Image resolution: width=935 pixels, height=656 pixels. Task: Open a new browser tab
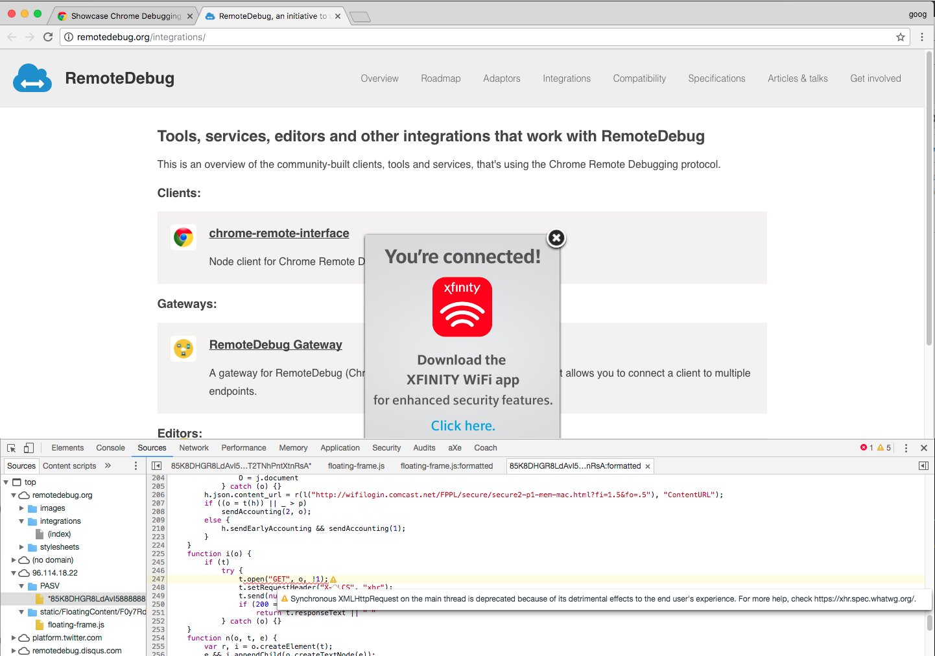[360, 17]
